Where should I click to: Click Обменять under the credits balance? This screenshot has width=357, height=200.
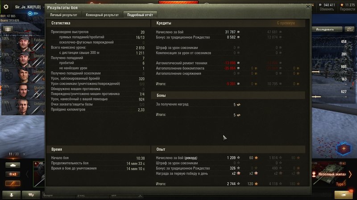(x=327, y=9)
